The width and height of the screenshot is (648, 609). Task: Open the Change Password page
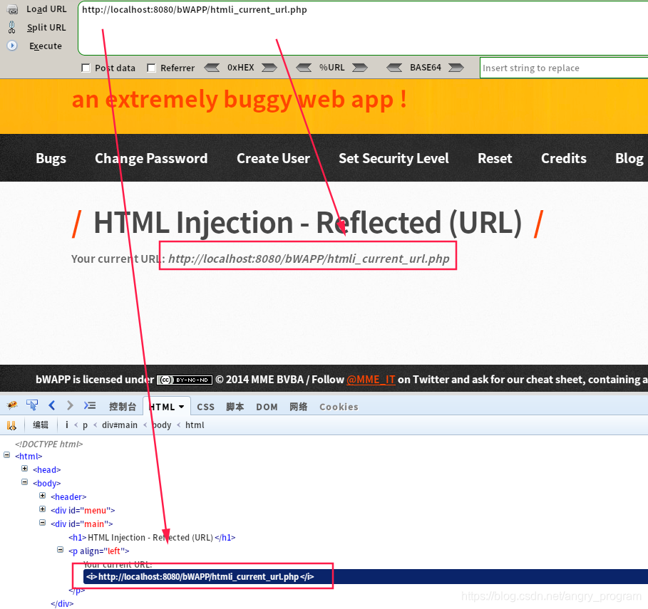click(x=151, y=159)
